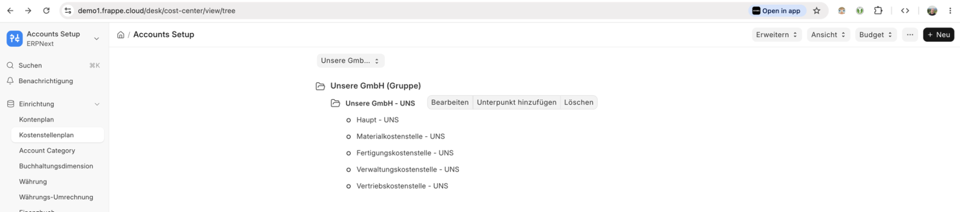Click the Einrichtung database icon

(10, 104)
